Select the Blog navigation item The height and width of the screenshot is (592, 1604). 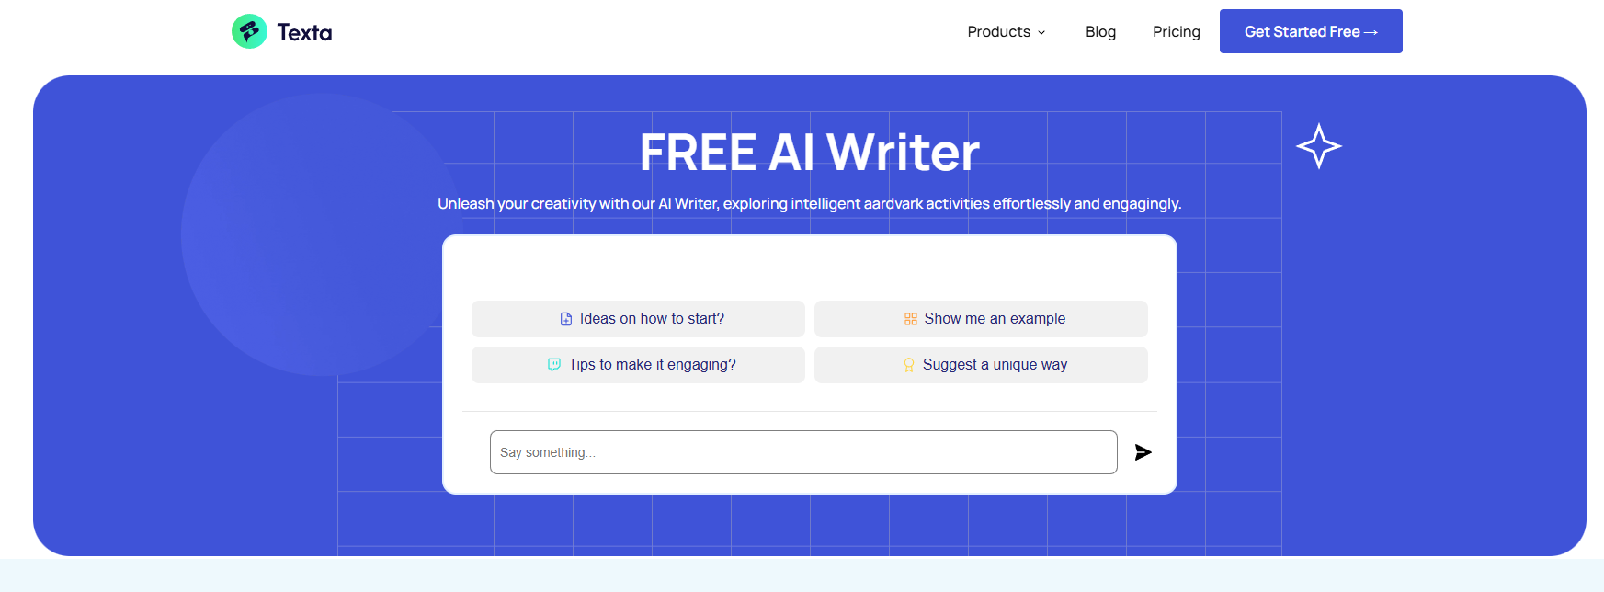pos(1100,31)
